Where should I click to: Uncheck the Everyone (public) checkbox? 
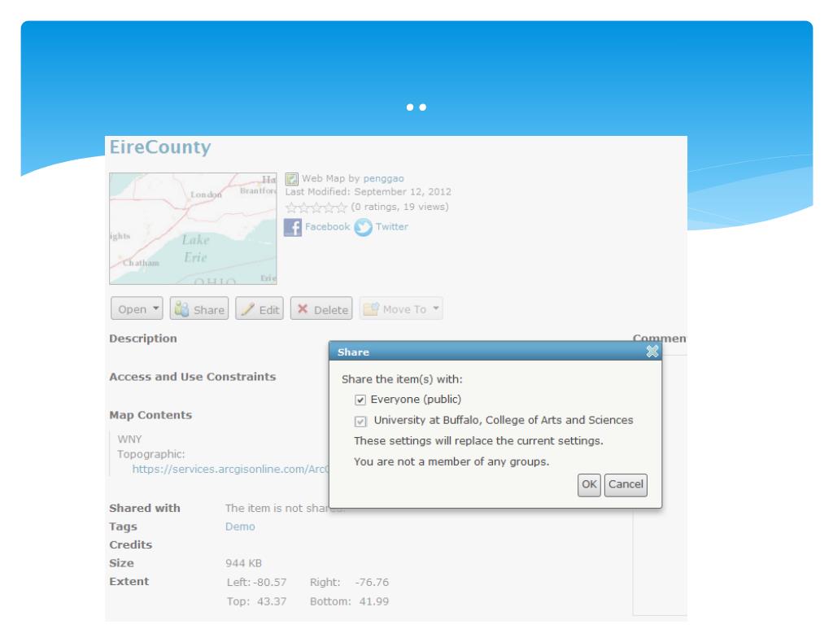(x=360, y=400)
